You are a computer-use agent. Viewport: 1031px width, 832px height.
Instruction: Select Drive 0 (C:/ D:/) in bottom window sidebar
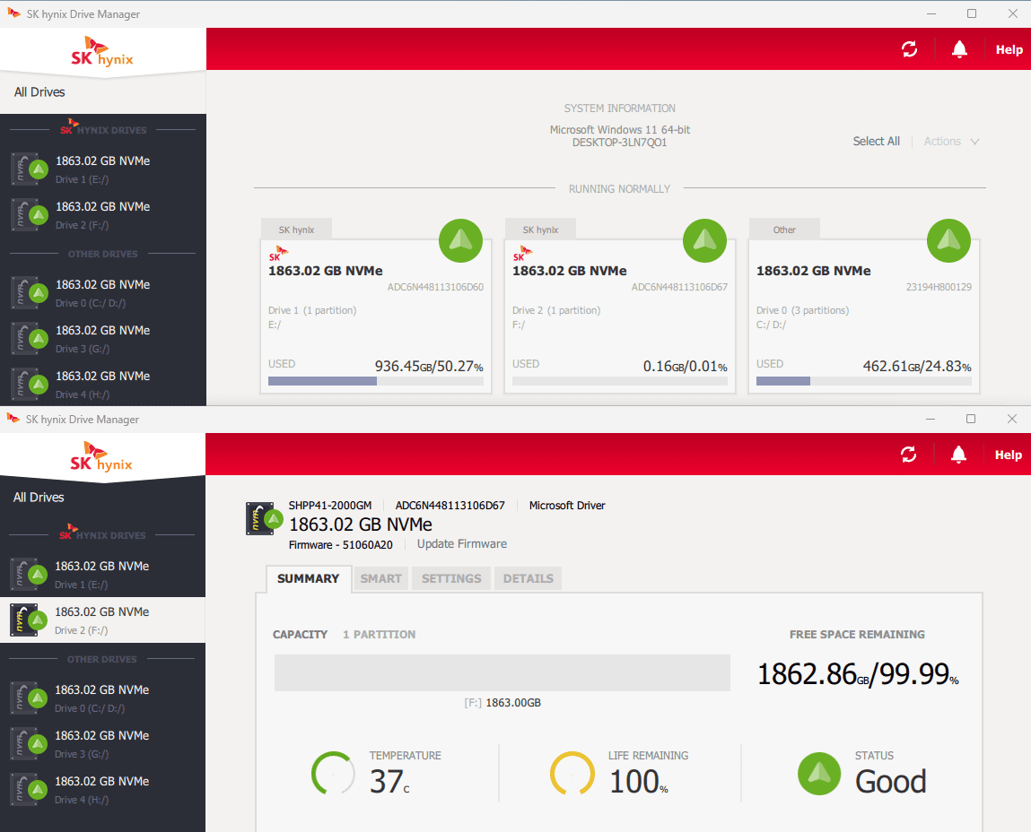(102, 698)
